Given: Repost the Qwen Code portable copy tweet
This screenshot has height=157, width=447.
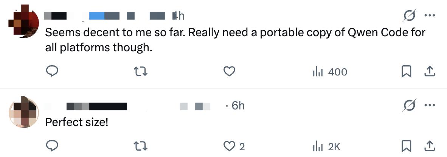Looking at the screenshot, I should [x=141, y=71].
